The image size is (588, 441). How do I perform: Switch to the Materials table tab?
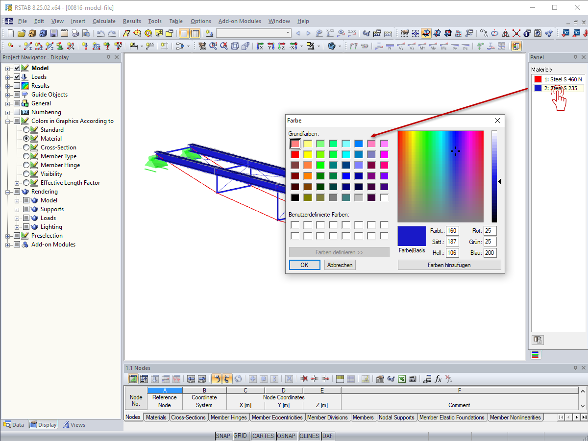(156, 417)
